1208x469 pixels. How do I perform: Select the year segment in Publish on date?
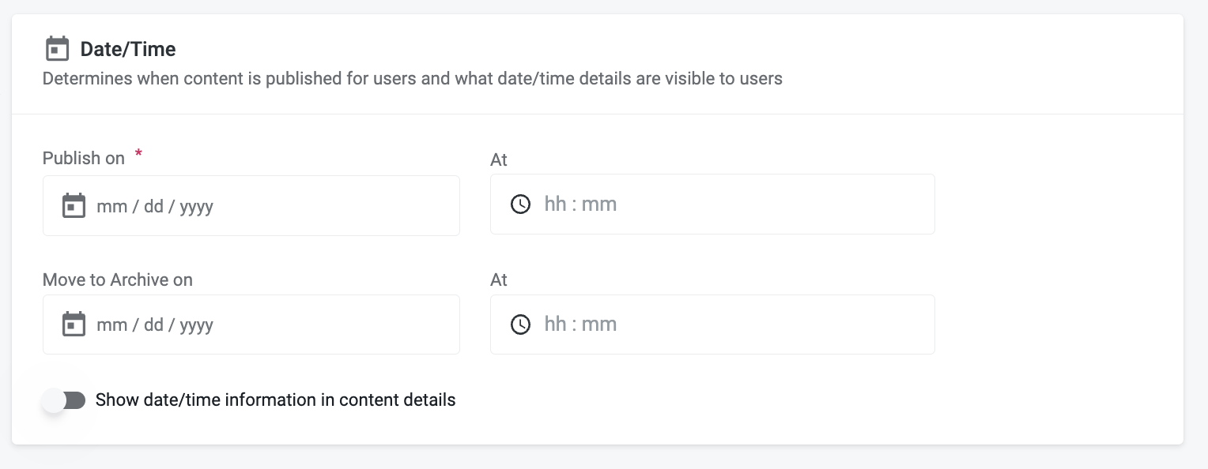[x=196, y=207]
